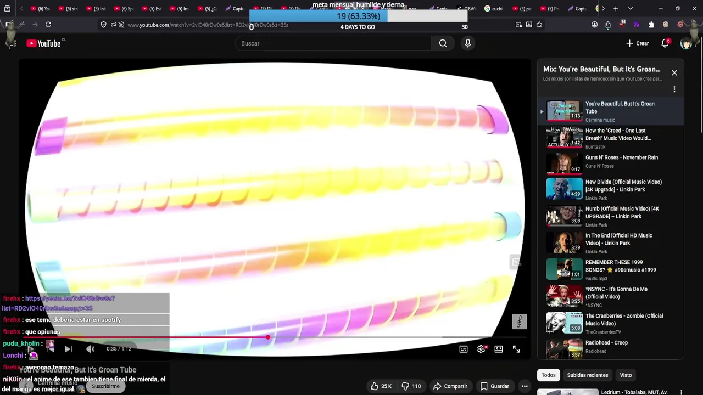Open a new browser tab

click(x=616, y=9)
